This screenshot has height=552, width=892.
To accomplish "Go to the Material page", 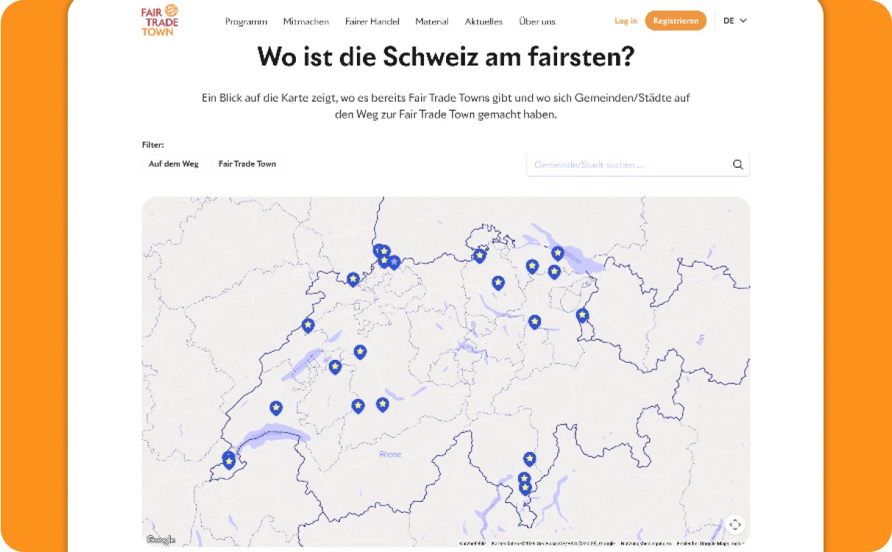I will pos(431,21).
